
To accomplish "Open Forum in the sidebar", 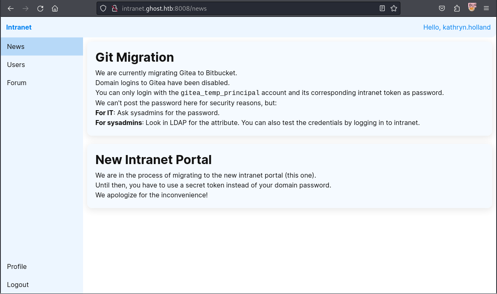I will (42, 83).
